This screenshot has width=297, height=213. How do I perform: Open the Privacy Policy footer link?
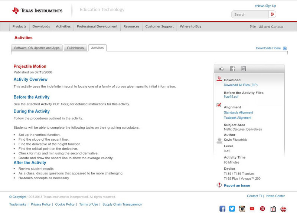pos(40,204)
